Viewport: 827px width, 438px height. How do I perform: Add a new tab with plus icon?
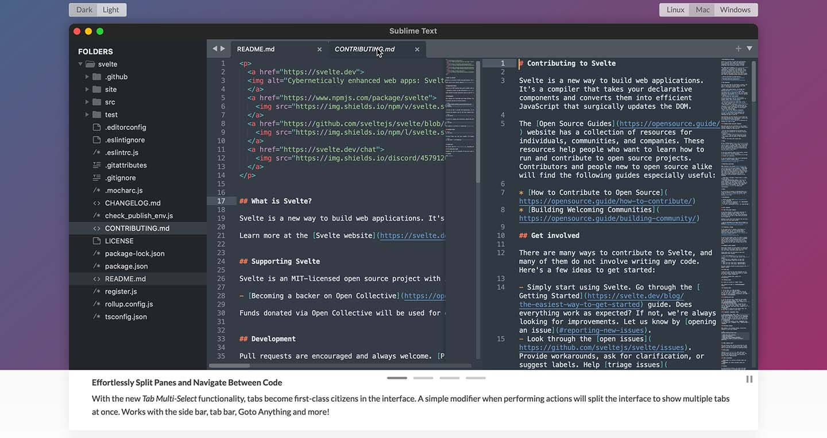(739, 49)
